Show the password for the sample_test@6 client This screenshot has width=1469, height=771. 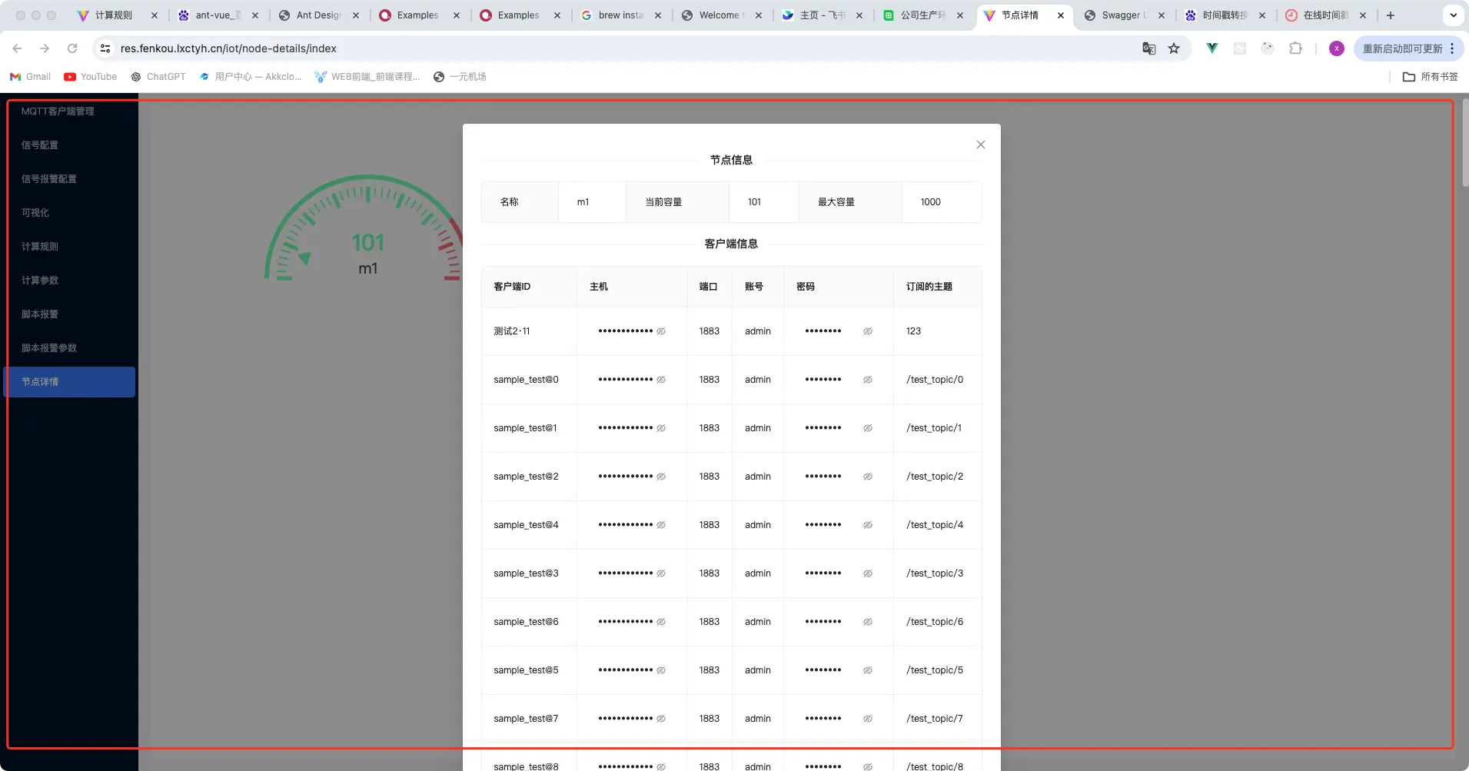867,622
